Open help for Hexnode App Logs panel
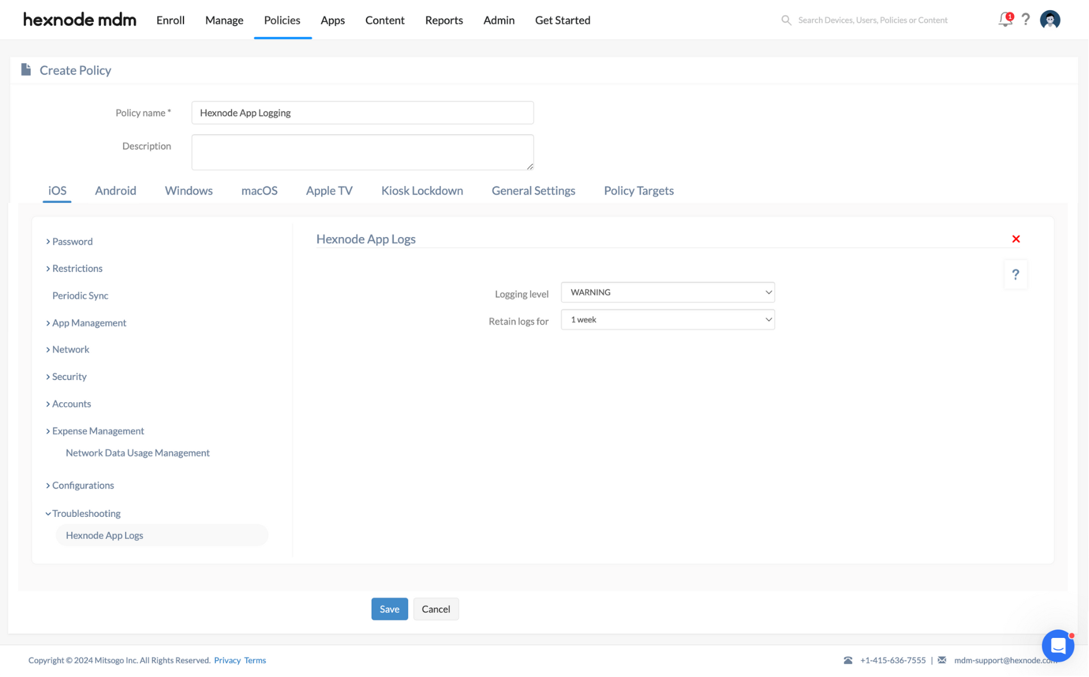 (x=1015, y=275)
